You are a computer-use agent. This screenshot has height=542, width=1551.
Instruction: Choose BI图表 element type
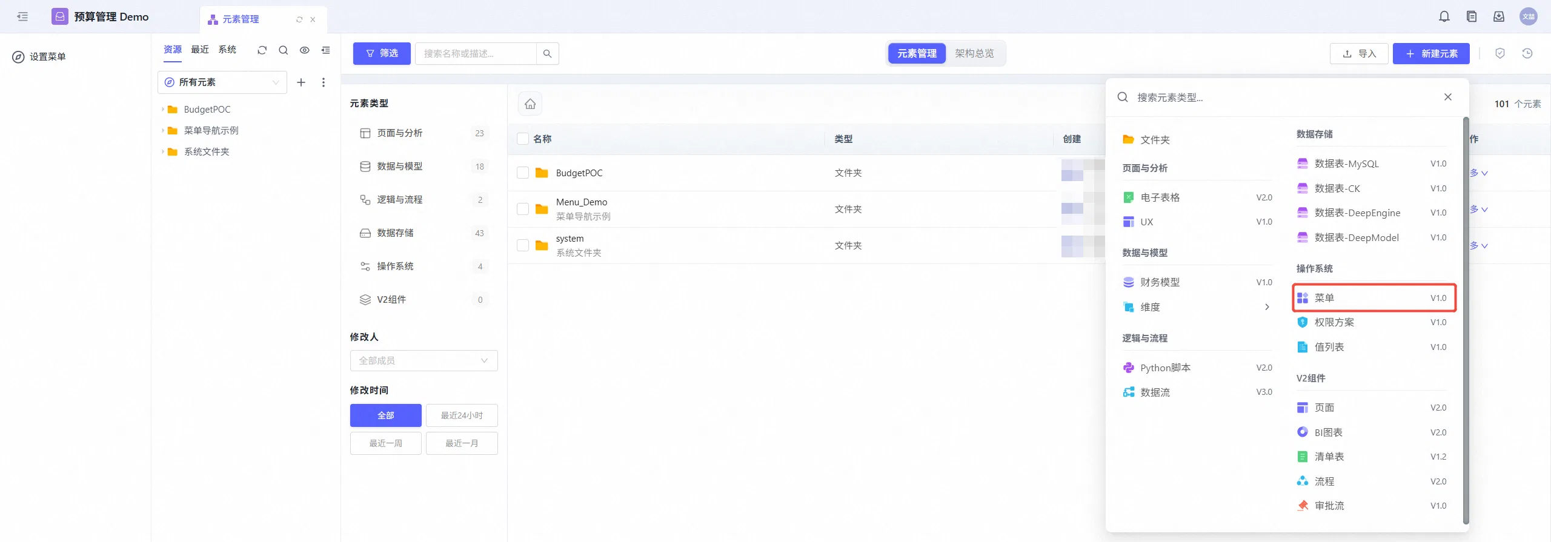coord(1371,432)
